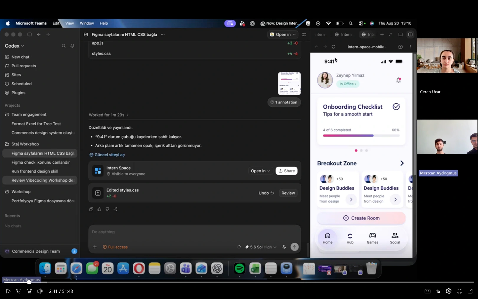This screenshot has width=478, height=299.
Task: Click the "Do anything" prompt field
Action: pyautogui.click(x=194, y=232)
